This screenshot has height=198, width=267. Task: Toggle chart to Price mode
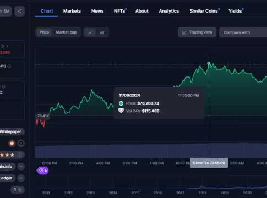pyautogui.click(x=44, y=32)
